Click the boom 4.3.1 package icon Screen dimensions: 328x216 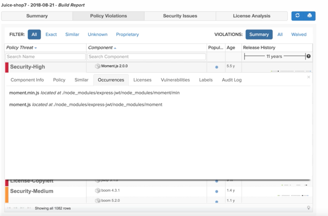point(98,190)
